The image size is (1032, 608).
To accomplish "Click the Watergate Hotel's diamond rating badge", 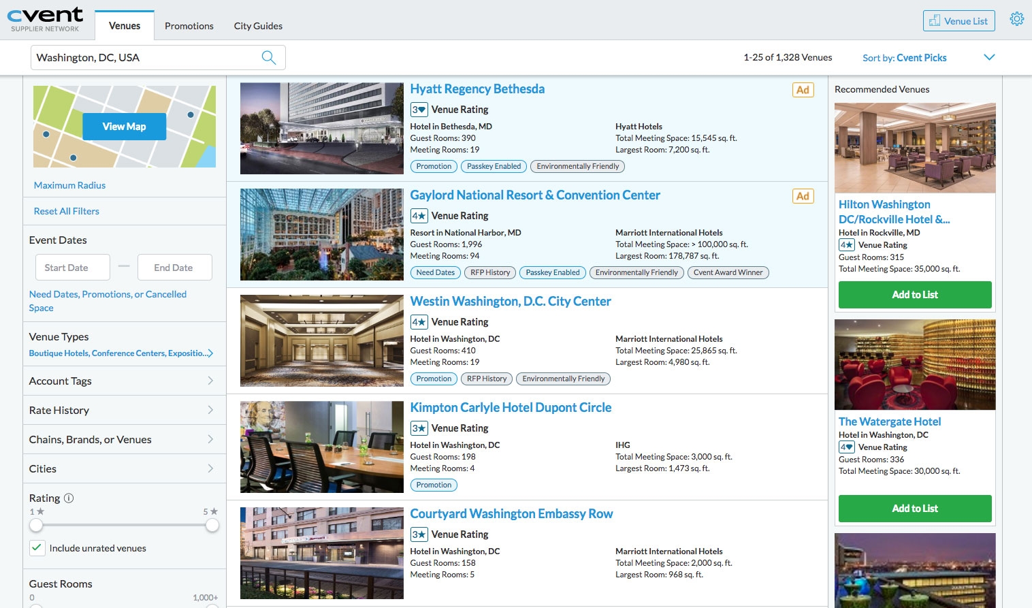I will pos(846,447).
